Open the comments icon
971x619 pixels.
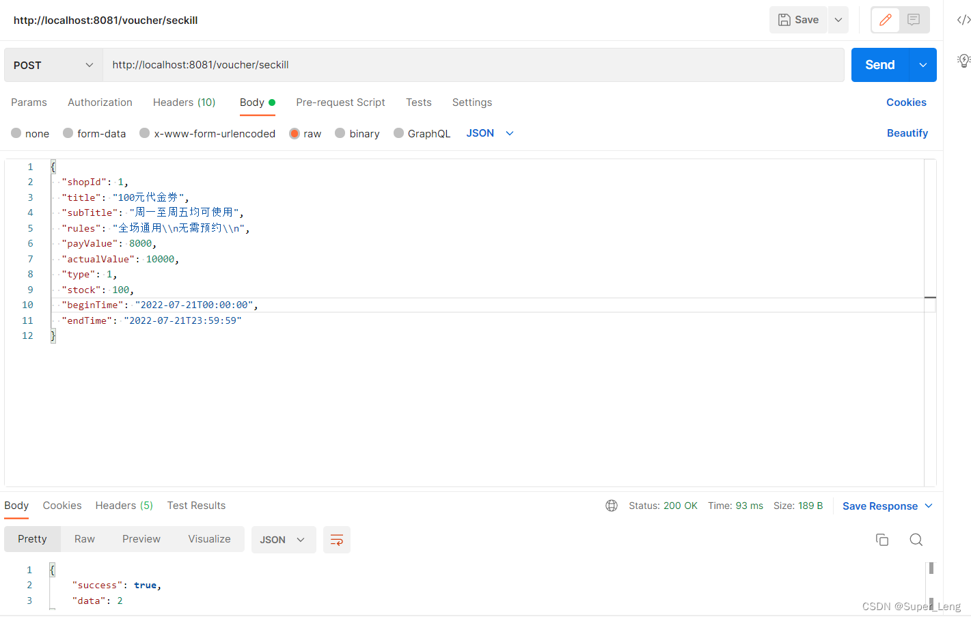click(914, 20)
